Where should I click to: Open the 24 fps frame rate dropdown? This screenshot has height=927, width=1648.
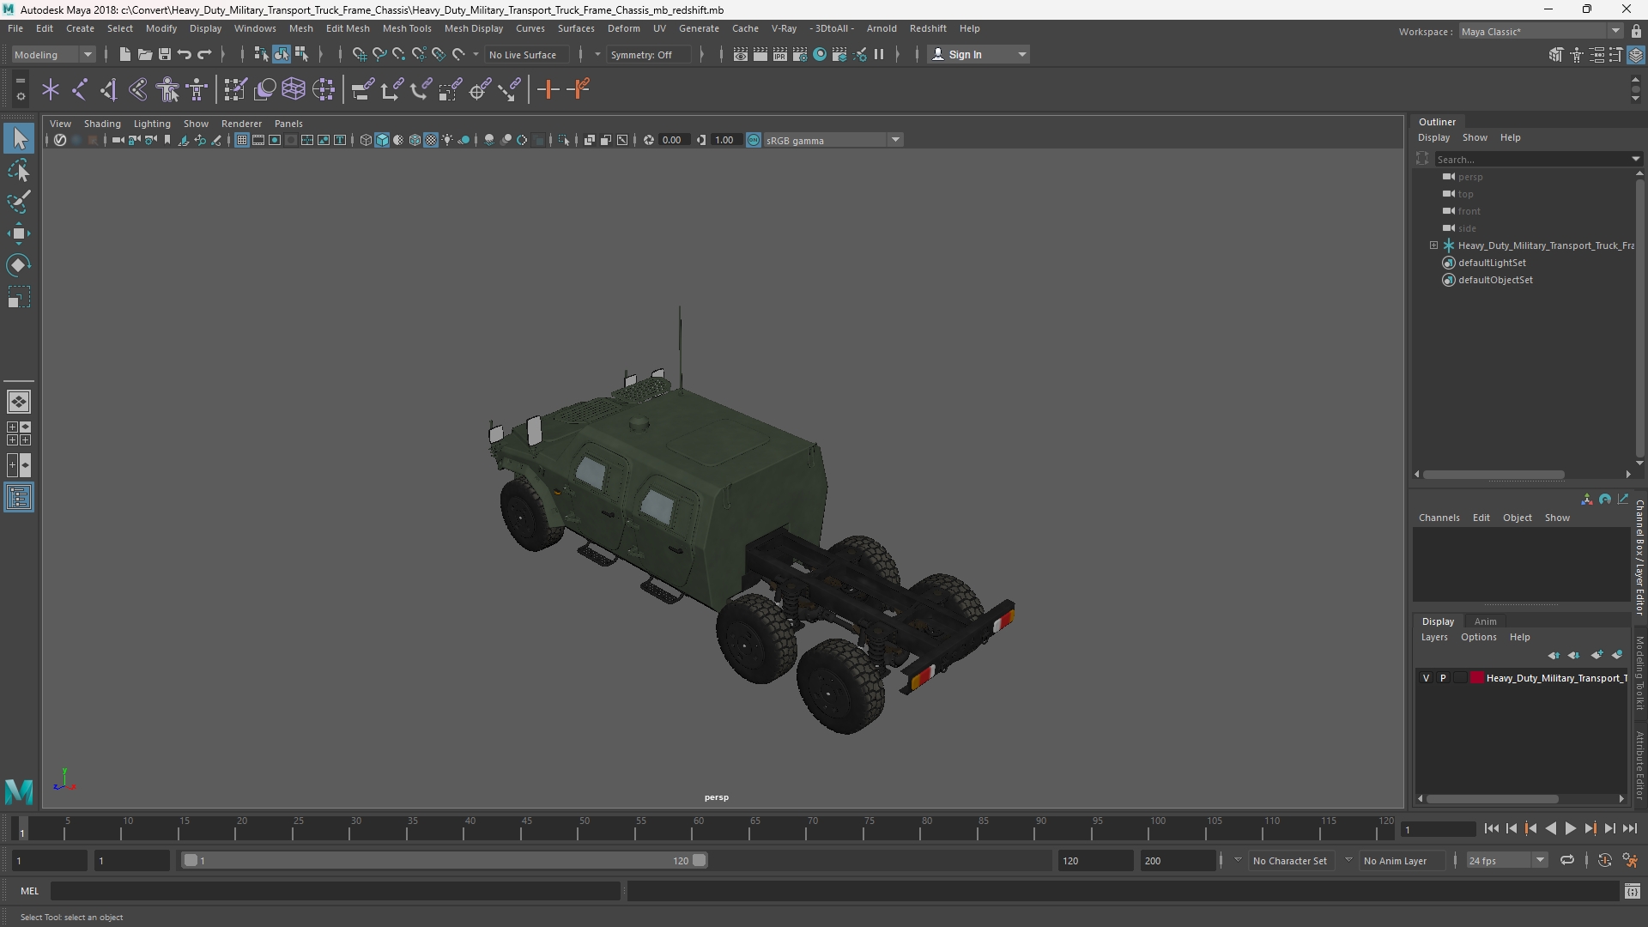tap(1506, 860)
